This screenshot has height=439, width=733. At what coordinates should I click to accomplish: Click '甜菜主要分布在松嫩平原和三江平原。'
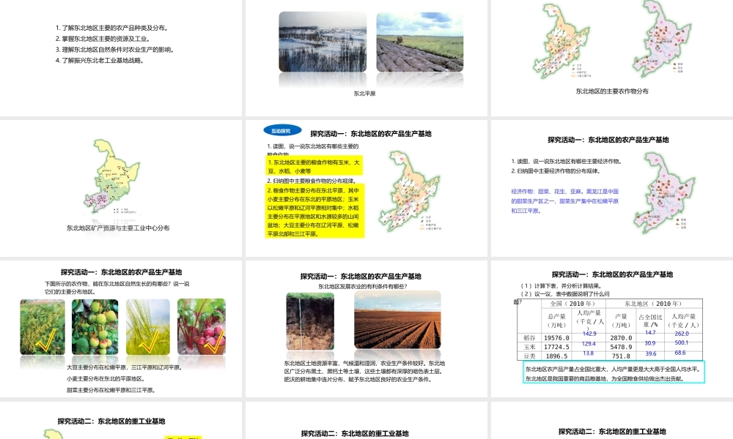pos(111,390)
